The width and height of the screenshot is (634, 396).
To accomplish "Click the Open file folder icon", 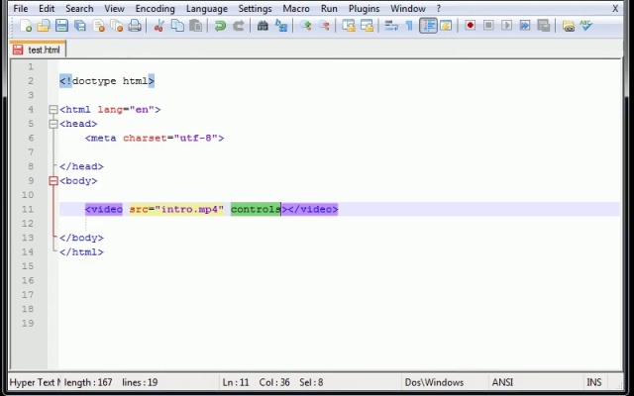I will pyautogui.click(x=44, y=26).
